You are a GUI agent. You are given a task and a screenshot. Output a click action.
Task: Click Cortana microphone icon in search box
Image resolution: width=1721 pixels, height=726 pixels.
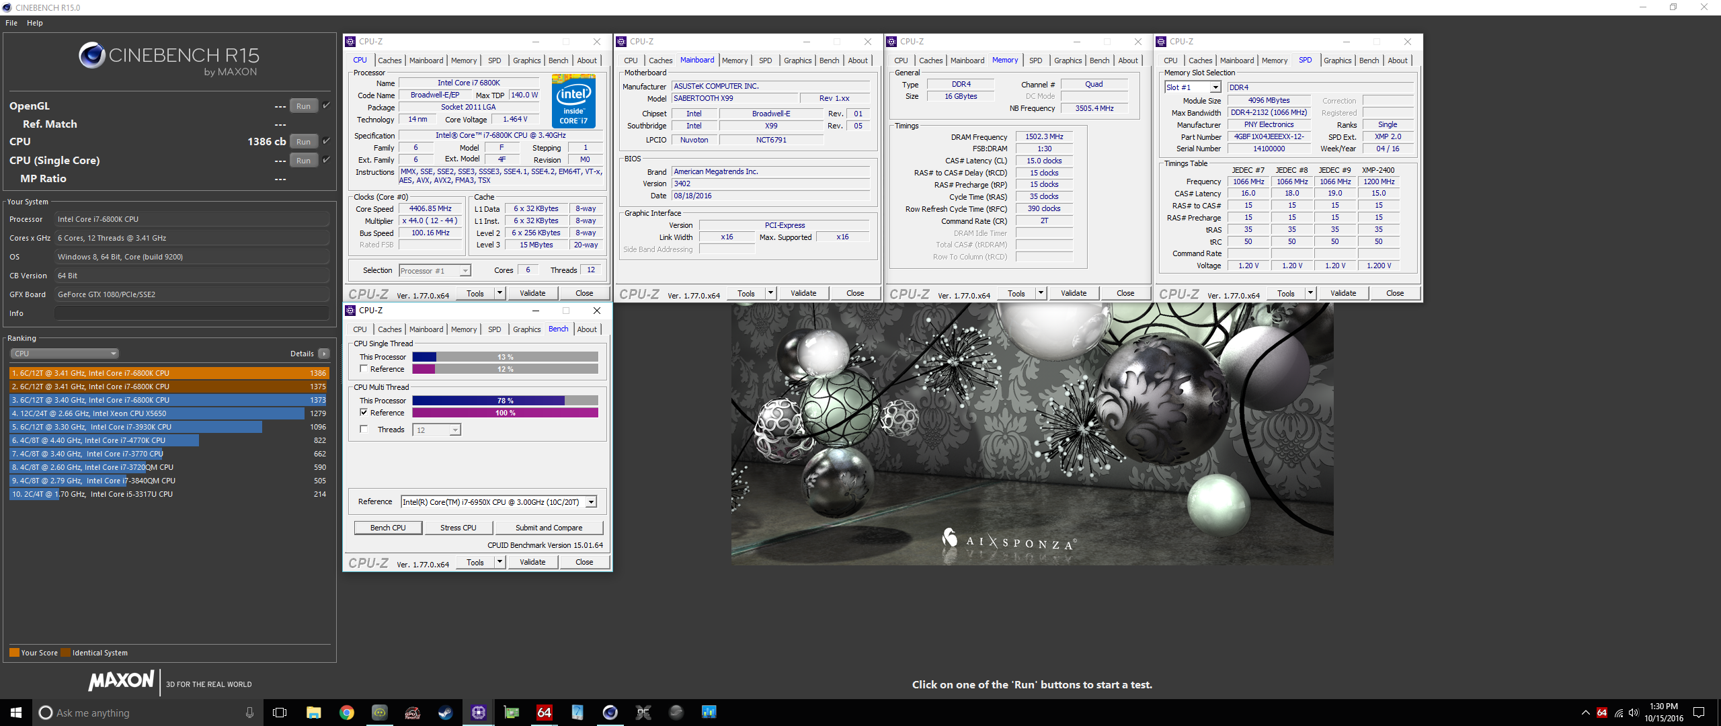click(x=249, y=713)
